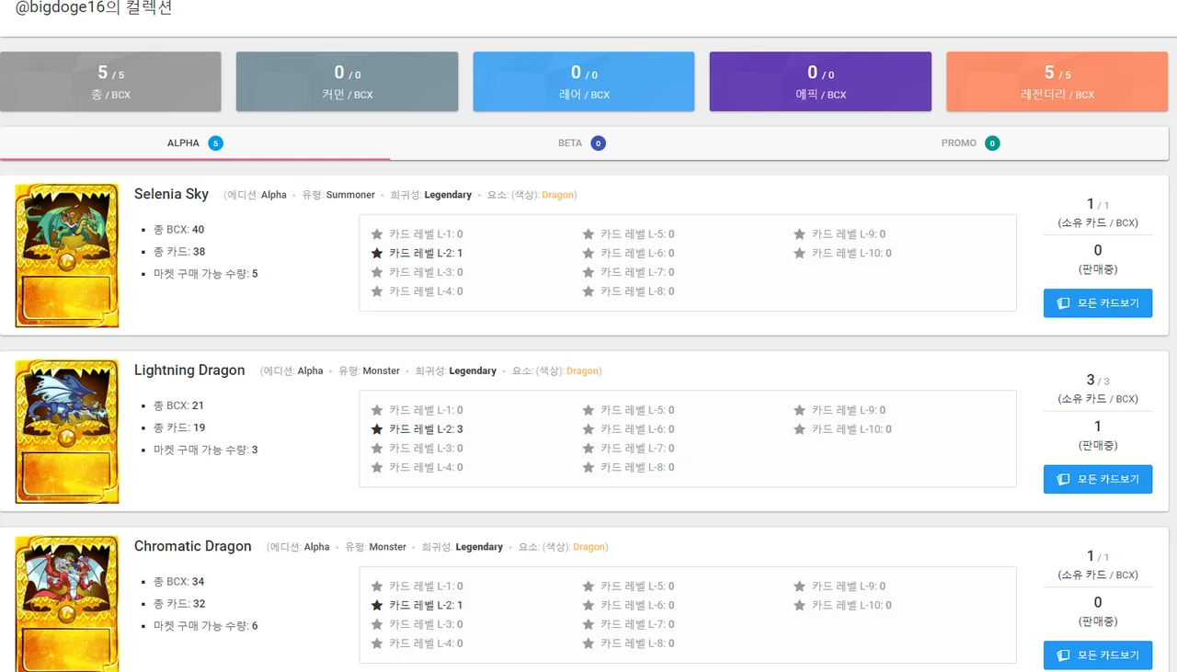Screen dimensions: 1177x672
Task: Click Chromatic Dragon L-3 star icon
Action: [377, 624]
